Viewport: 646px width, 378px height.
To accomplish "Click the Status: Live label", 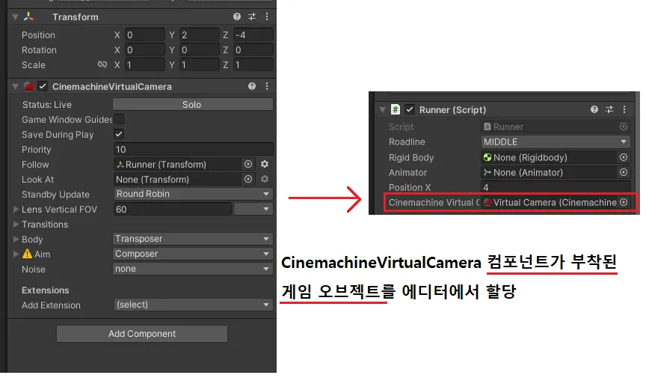I will point(46,104).
